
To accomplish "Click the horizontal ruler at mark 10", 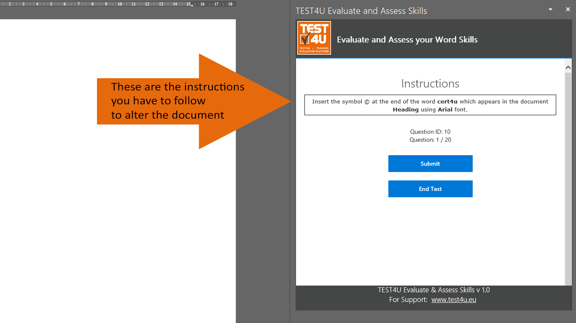I will (x=120, y=4).
